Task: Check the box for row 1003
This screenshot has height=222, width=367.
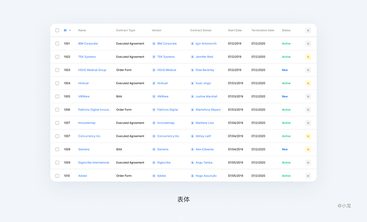Action: pos(57,70)
